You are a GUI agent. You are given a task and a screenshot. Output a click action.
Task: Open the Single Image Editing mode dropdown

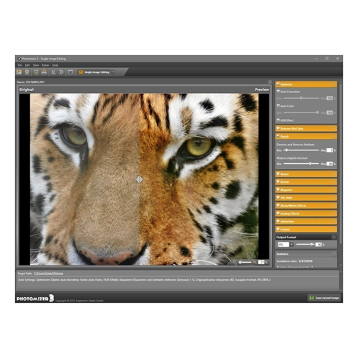point(113,72)
